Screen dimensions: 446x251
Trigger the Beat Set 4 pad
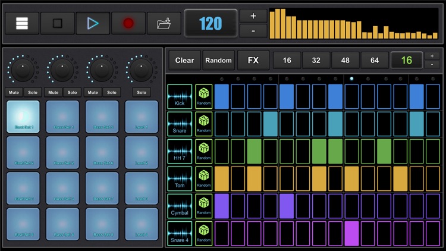pos(23,224)
